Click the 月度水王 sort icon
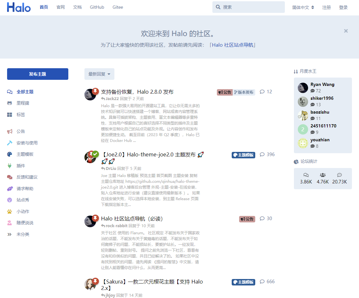Screen dimensions: 359x298 coord(296,71)
